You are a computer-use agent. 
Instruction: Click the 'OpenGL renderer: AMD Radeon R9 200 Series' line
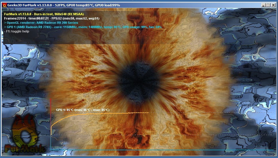(41, 23)
